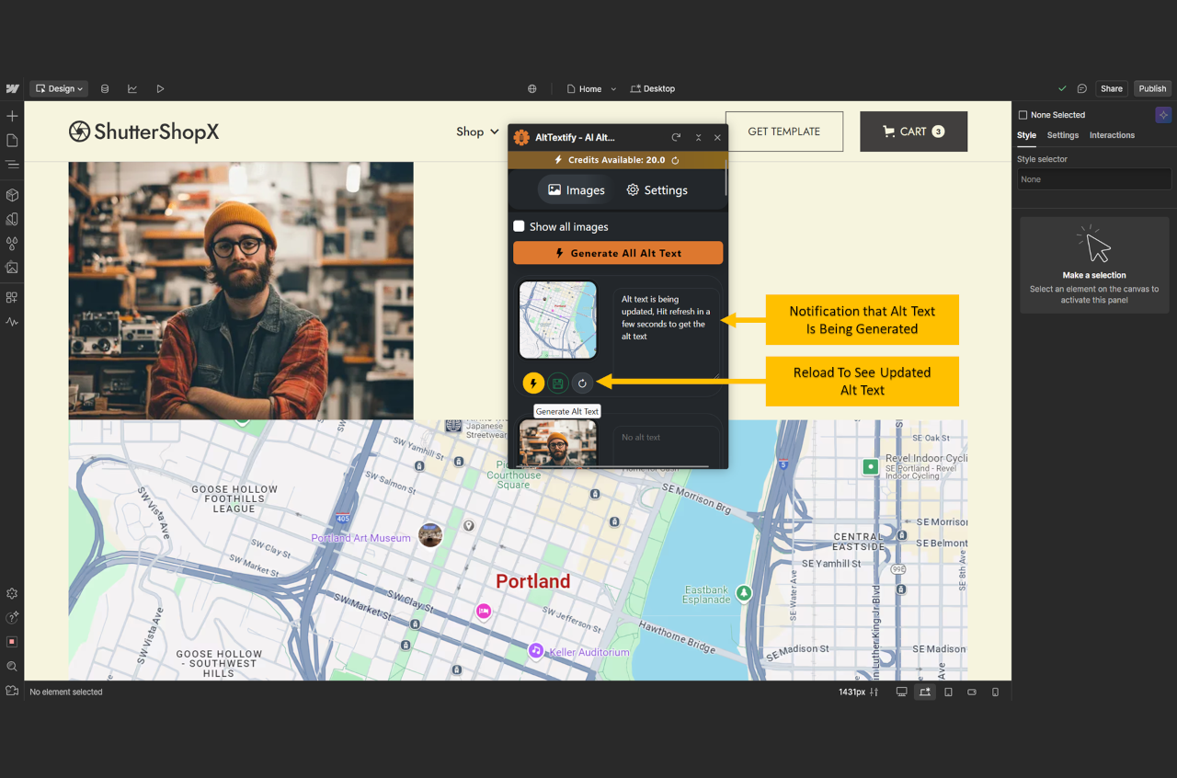Image resolution: width=1177 pixels, height=778 pixels.
Task: Toggle the None Selected checkbox
Action: click(1023, 115)
